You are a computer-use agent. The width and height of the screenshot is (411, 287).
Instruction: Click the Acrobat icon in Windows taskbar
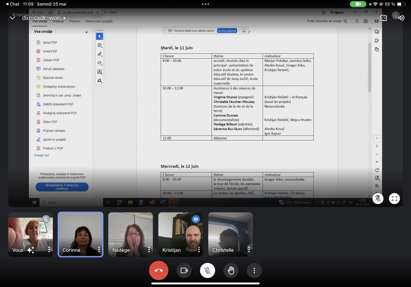174,202
